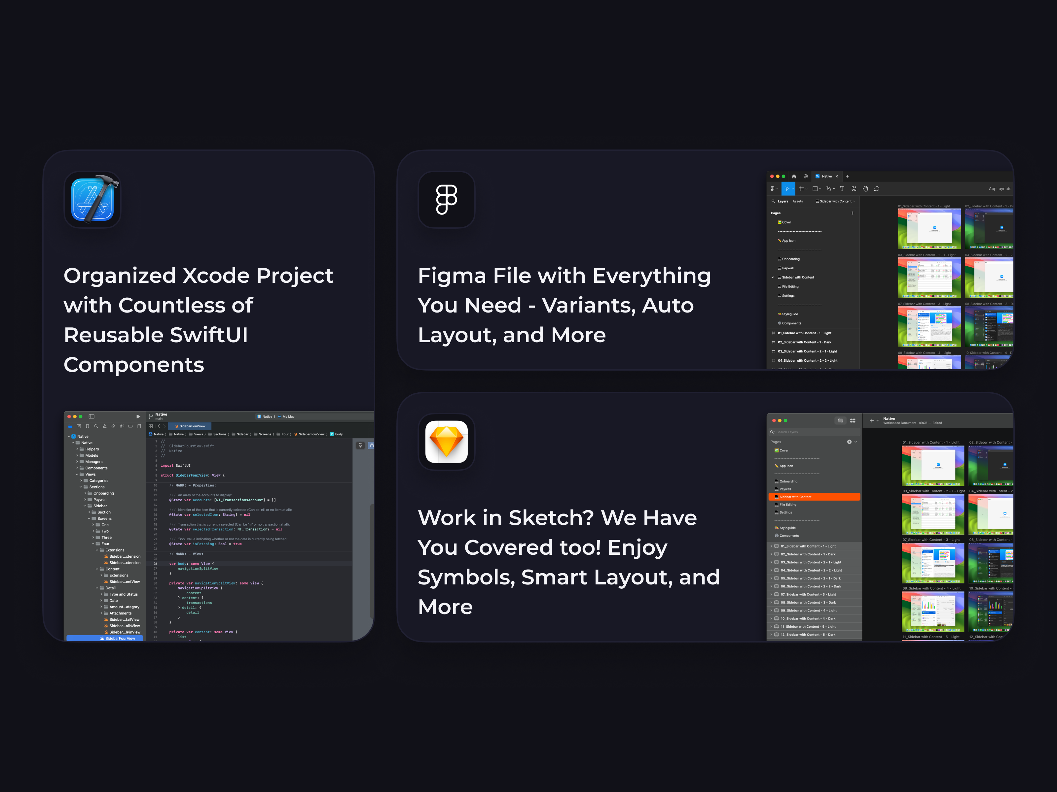This screenshot has height=792, width=1057.
Task: Collapse the Views folder in Xcode
Action: 77,474
